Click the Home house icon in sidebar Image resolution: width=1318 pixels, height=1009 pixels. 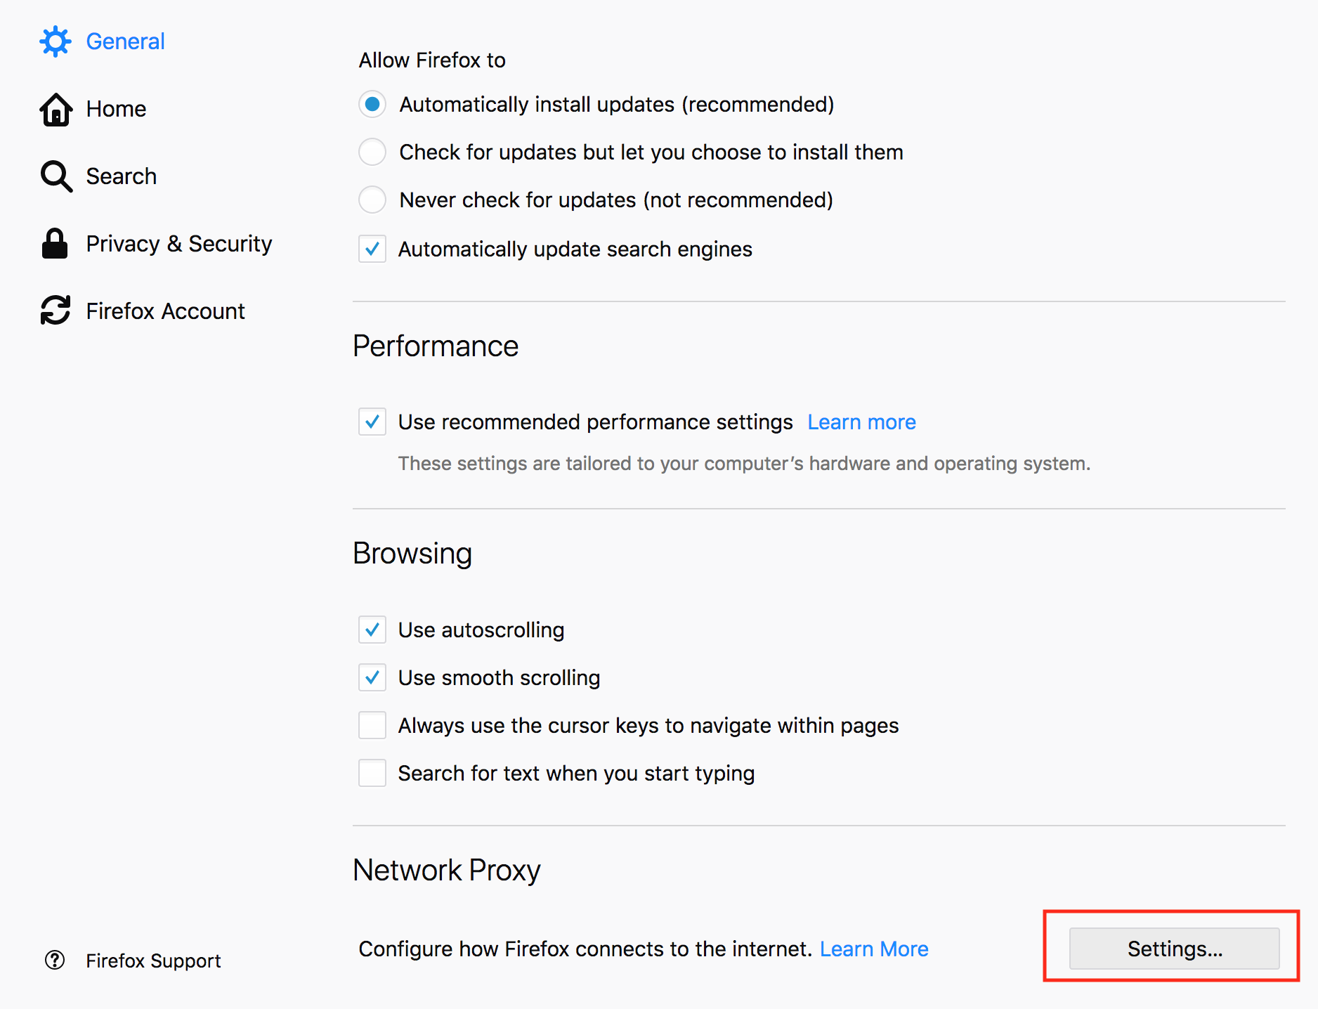56,109
